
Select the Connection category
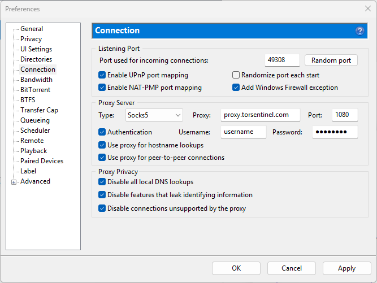(x=38, y=69)
